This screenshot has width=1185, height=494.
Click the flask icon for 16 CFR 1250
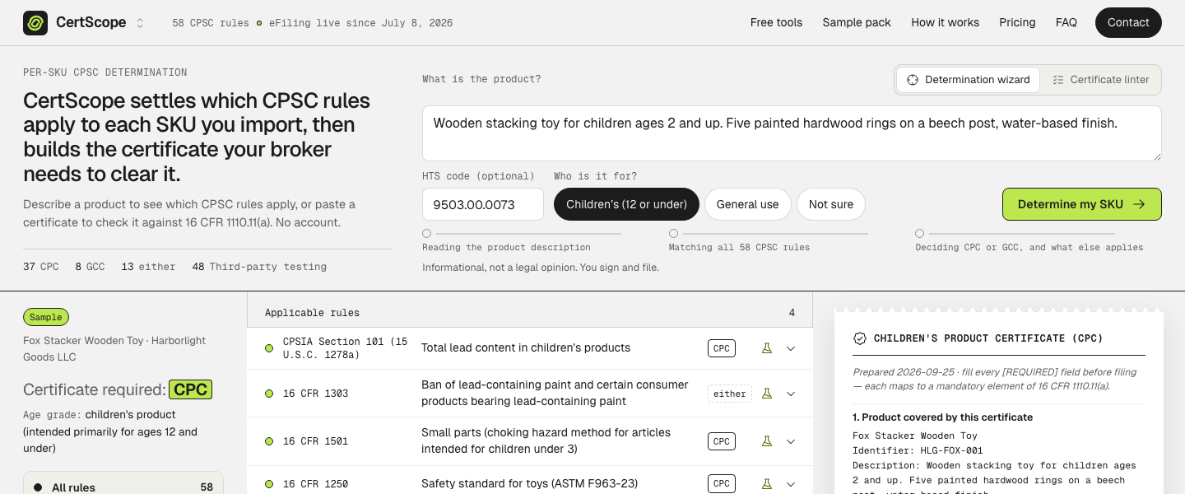pos(767,484)
